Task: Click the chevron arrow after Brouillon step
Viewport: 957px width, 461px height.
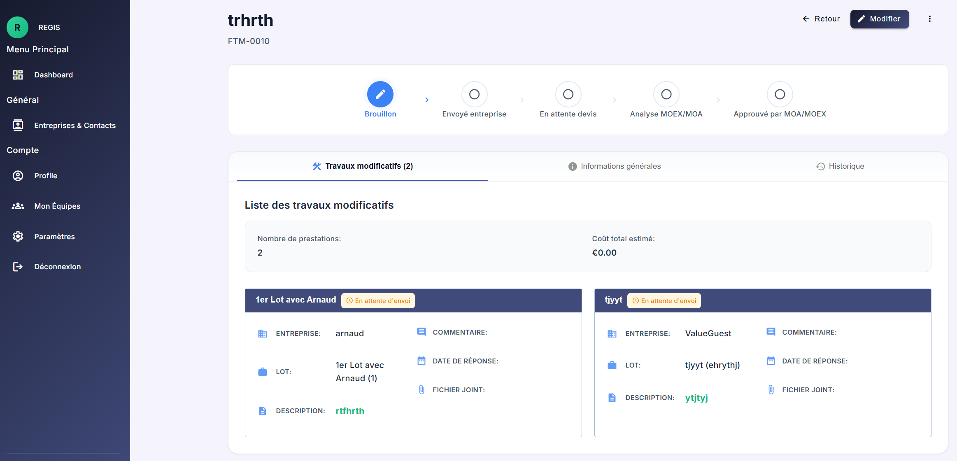Action: (x=427, y=100)
